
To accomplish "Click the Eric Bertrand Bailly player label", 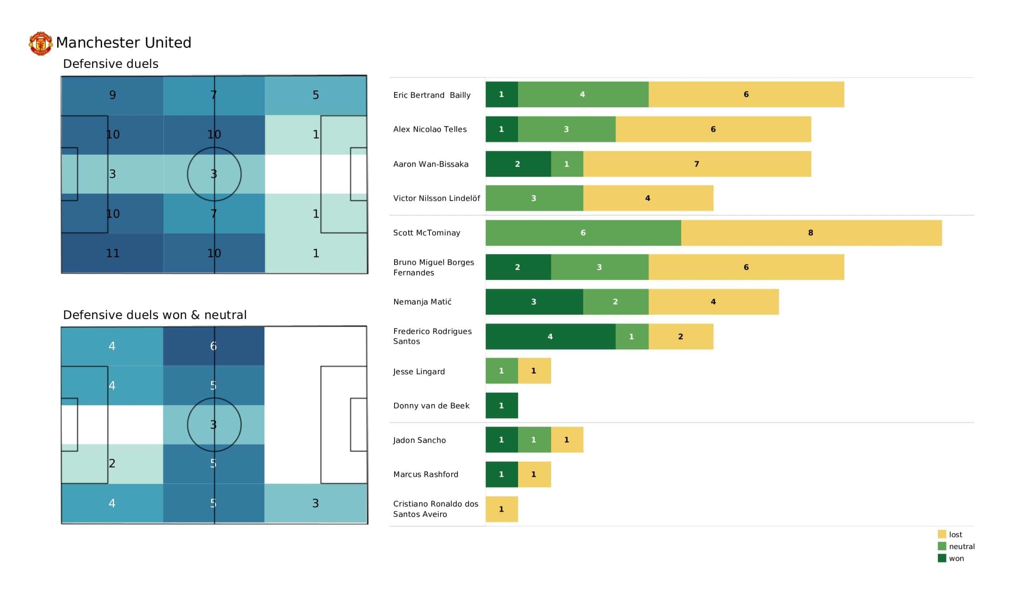I will click(432, 95).
